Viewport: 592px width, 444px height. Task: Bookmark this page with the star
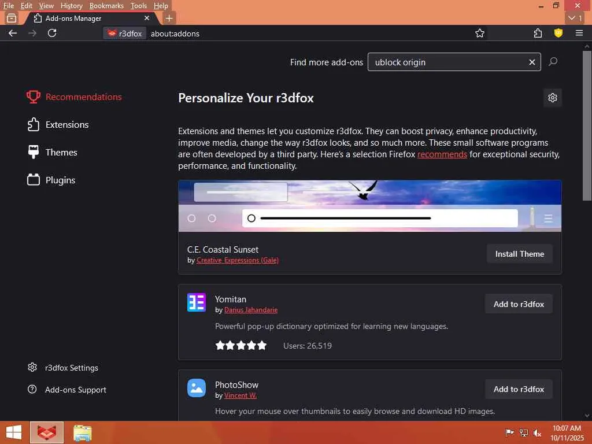[479, 33]
